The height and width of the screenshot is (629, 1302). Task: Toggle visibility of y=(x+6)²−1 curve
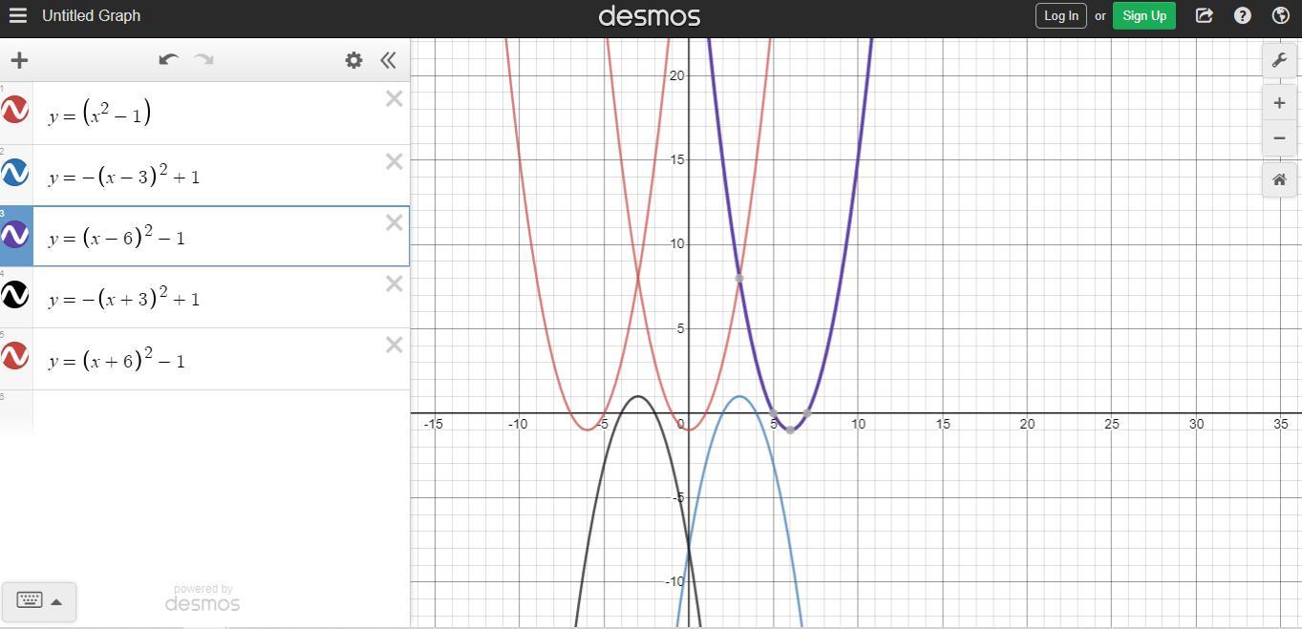point(14,356)
